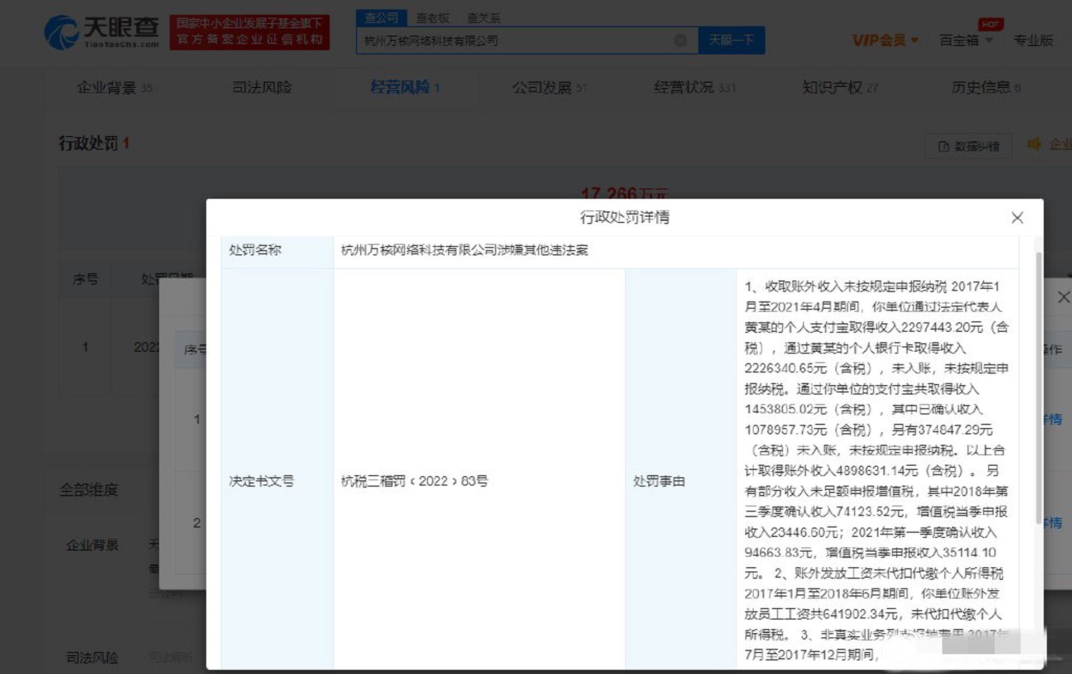1072x674 pixels.
Task: Select the 查公司 search tab
Action: [381, 18]
